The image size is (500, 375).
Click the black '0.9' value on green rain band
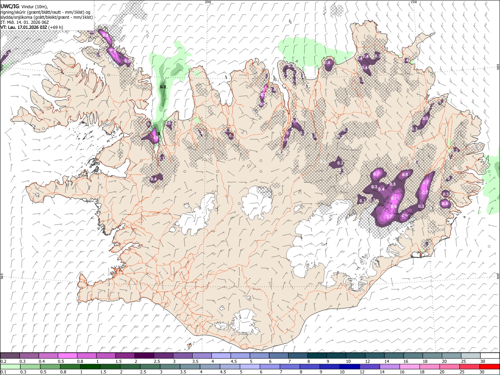pos(163,87)
